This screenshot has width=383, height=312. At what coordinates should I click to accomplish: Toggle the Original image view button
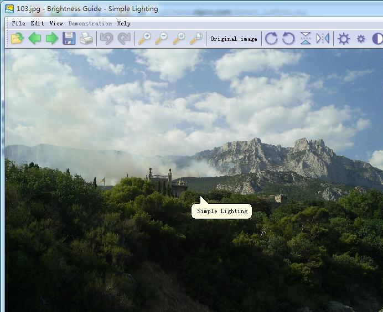click(x=234, y=39)
